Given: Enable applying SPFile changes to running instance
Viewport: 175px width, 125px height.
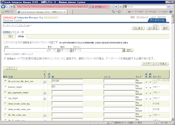Looking at the screenshot, I should point(5,59).
